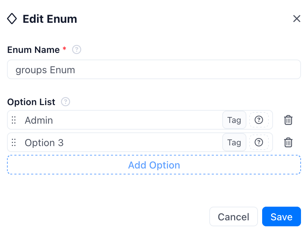308x234 pixels.
Task: Show help for Option List
Action: tap(65, 102)
